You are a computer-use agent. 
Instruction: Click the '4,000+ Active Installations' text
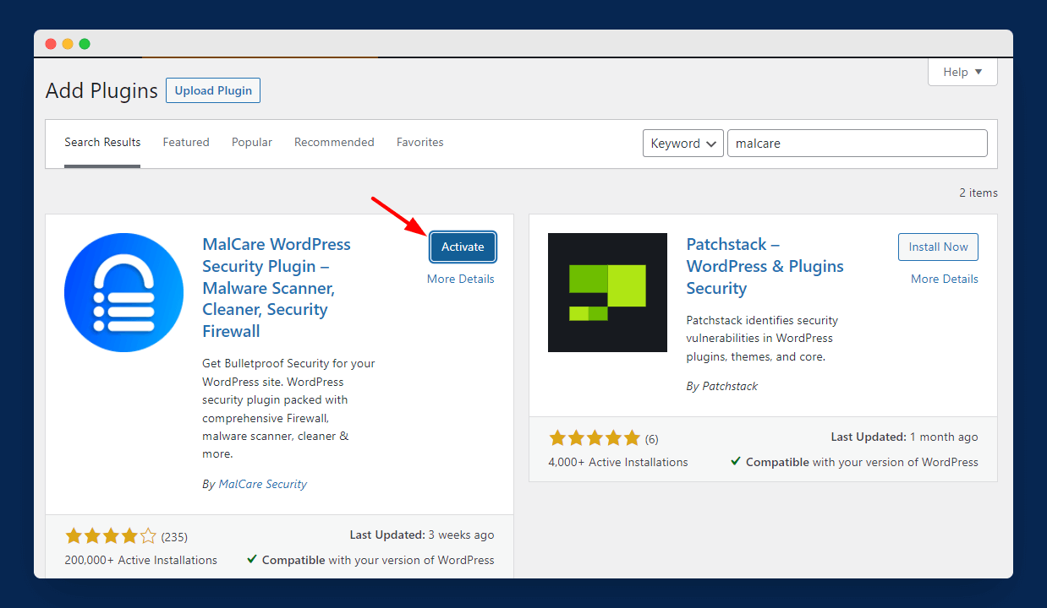618,462
